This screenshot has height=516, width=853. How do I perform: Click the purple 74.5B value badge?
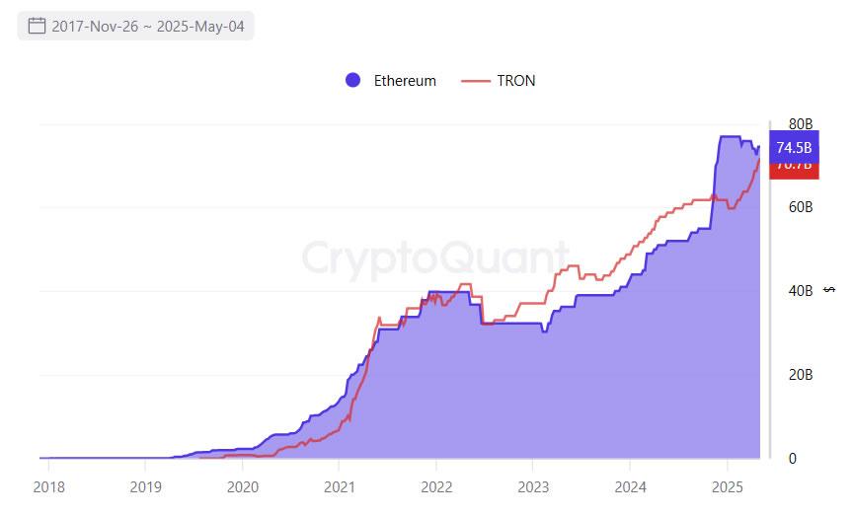tap(794, 147)
